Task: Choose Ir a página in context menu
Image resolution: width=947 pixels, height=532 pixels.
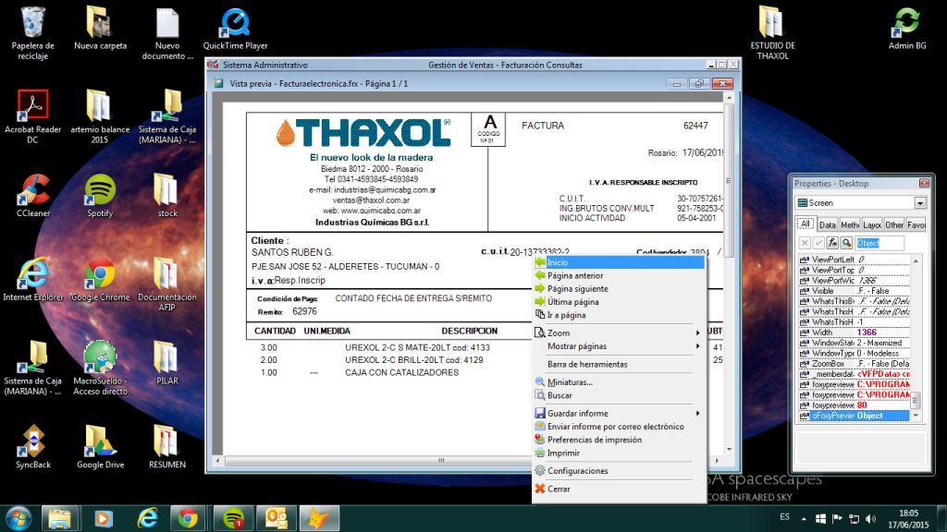Action: click(619, 316)
